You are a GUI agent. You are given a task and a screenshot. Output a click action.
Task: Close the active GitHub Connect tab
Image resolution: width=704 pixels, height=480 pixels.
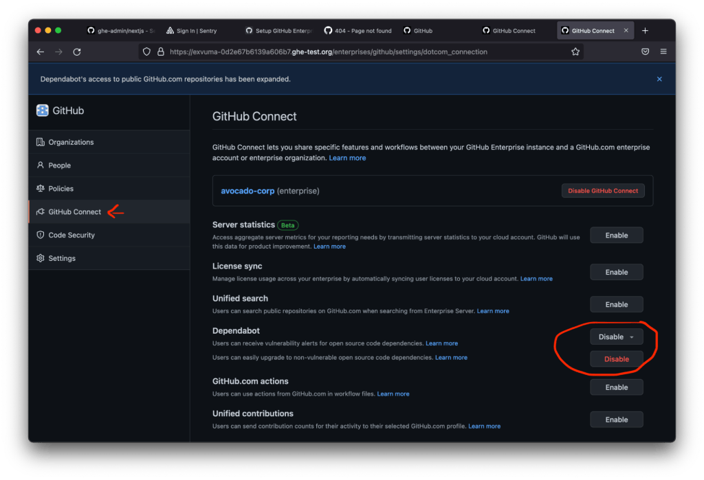point(626,30)
